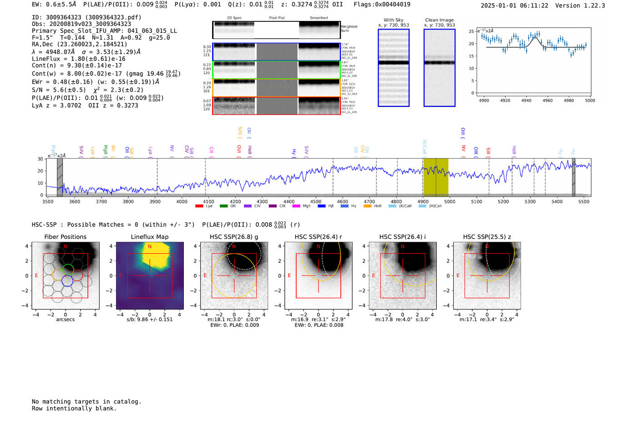Open the Fiber Positions thumbnail
The image size is (637, 433).
[x=66, y=276]
